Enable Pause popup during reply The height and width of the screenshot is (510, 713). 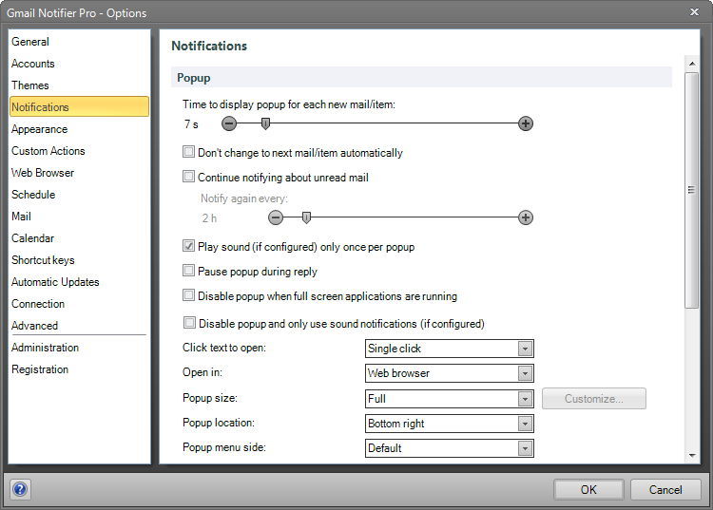click(x=188, y=271)
